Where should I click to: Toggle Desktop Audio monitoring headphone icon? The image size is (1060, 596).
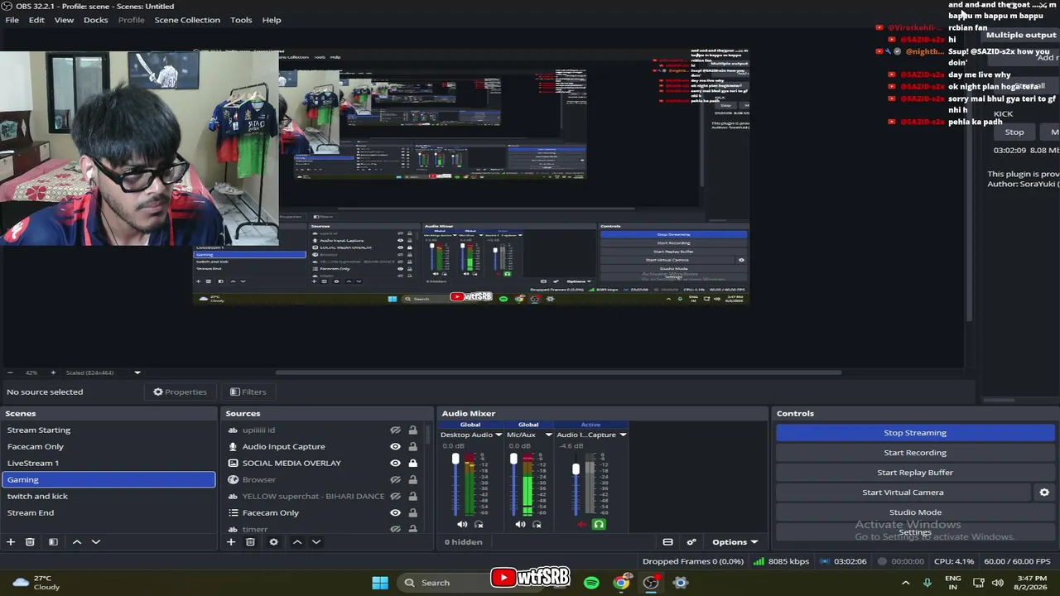[479, 524]
